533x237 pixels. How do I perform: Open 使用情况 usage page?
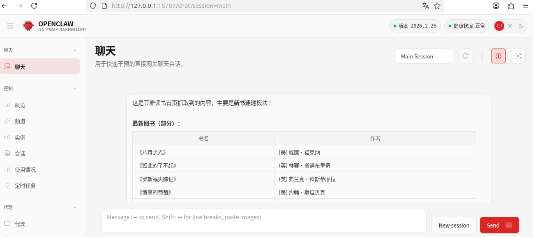point(40,170)
